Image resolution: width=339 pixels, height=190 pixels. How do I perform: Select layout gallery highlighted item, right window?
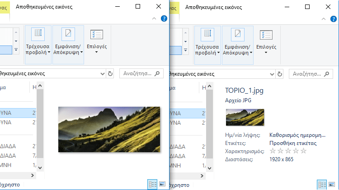pos(175,50)
